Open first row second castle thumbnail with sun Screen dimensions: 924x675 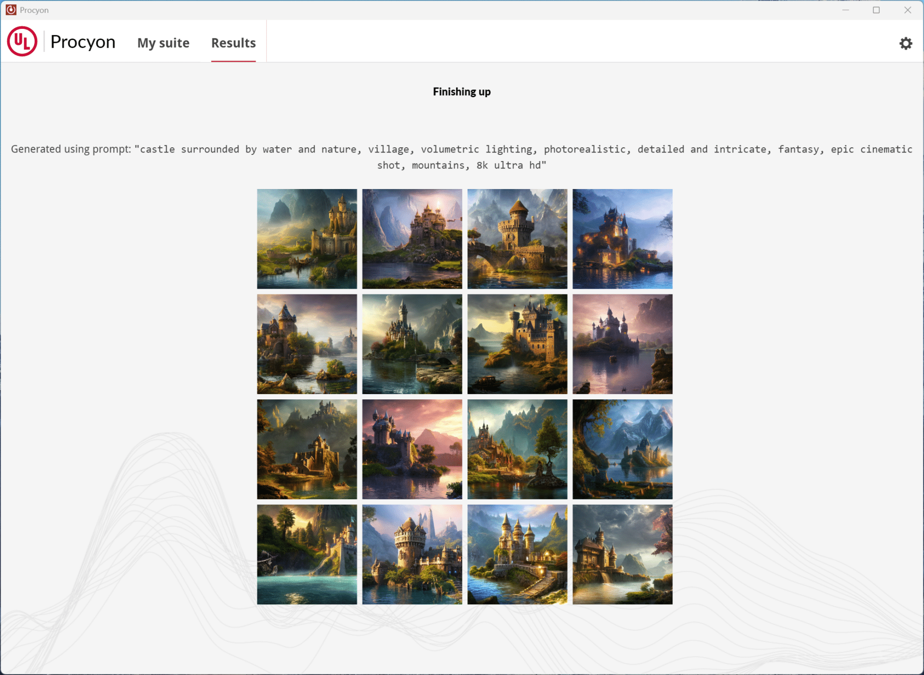click(x=412, y=239)
